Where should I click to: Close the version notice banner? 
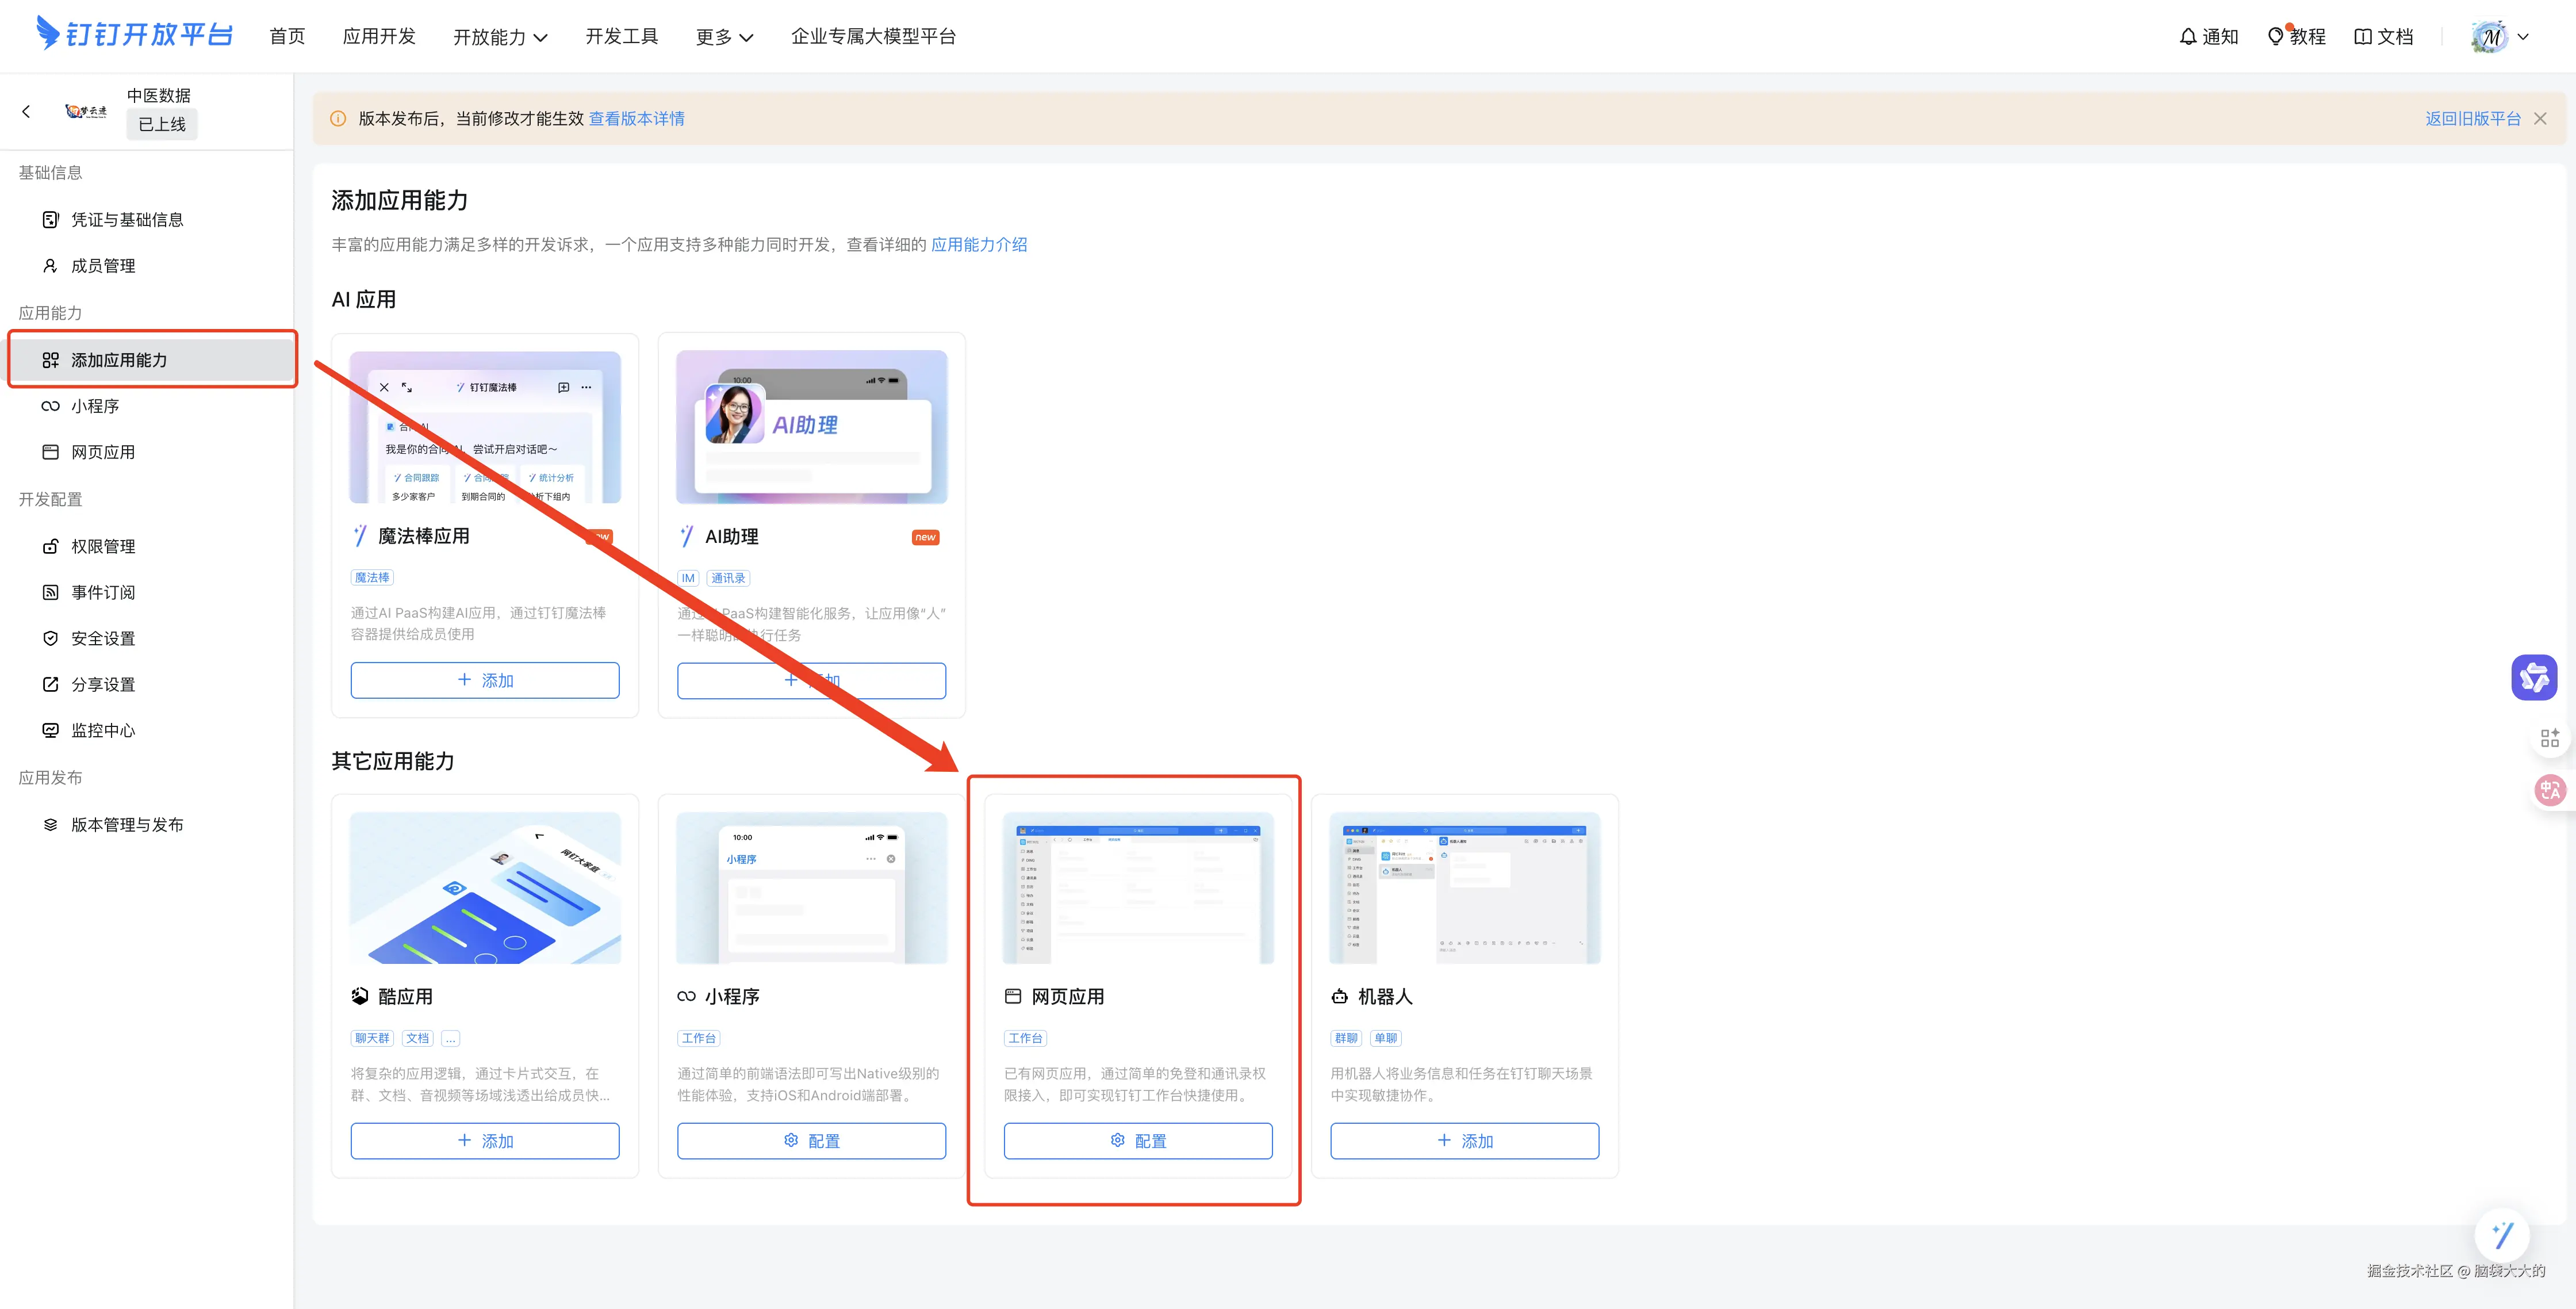tap(2540, 119)
